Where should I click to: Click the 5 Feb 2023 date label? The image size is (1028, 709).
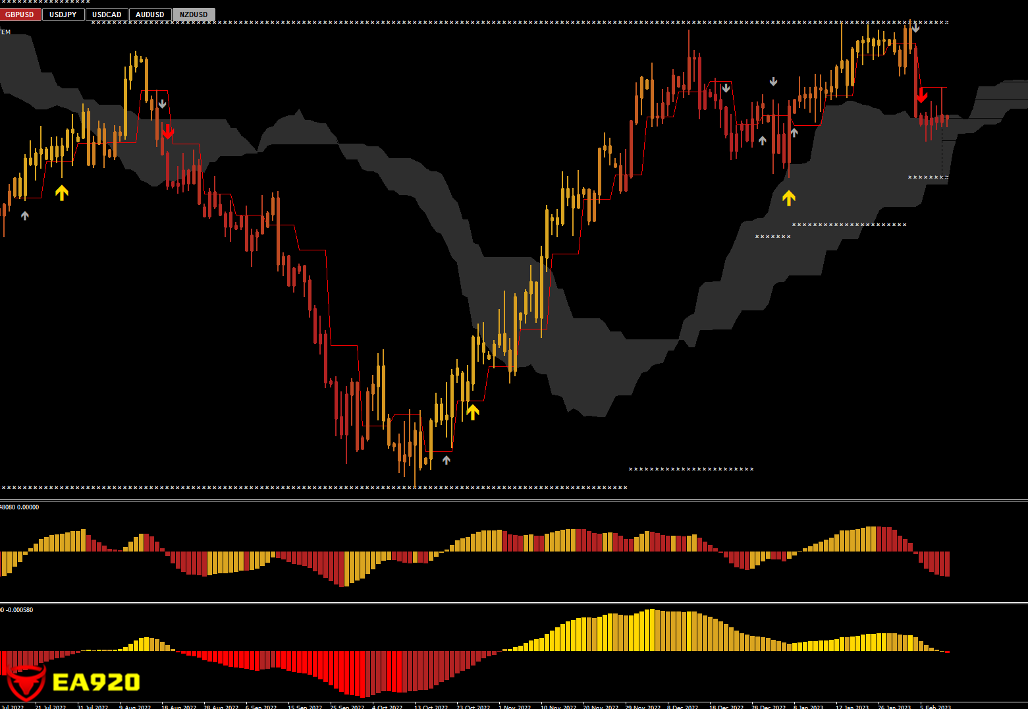[935, 706]
